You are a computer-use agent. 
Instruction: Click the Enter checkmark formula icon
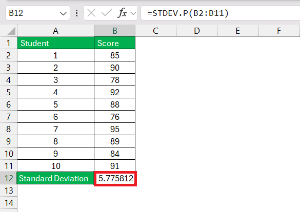[106, 13]
